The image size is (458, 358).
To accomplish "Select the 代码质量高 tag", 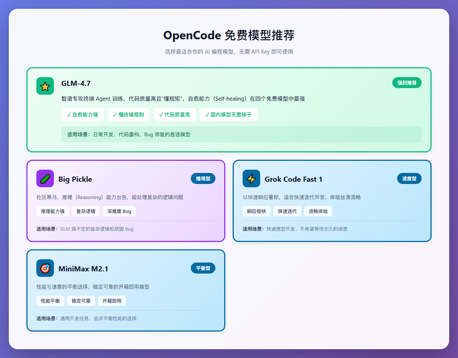I will pos(175,115).
